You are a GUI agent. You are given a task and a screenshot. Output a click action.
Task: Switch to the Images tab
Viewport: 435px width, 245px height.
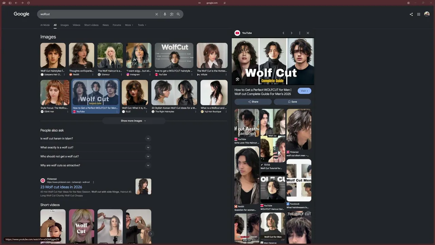pyautogui.click(x=65, y=25)
